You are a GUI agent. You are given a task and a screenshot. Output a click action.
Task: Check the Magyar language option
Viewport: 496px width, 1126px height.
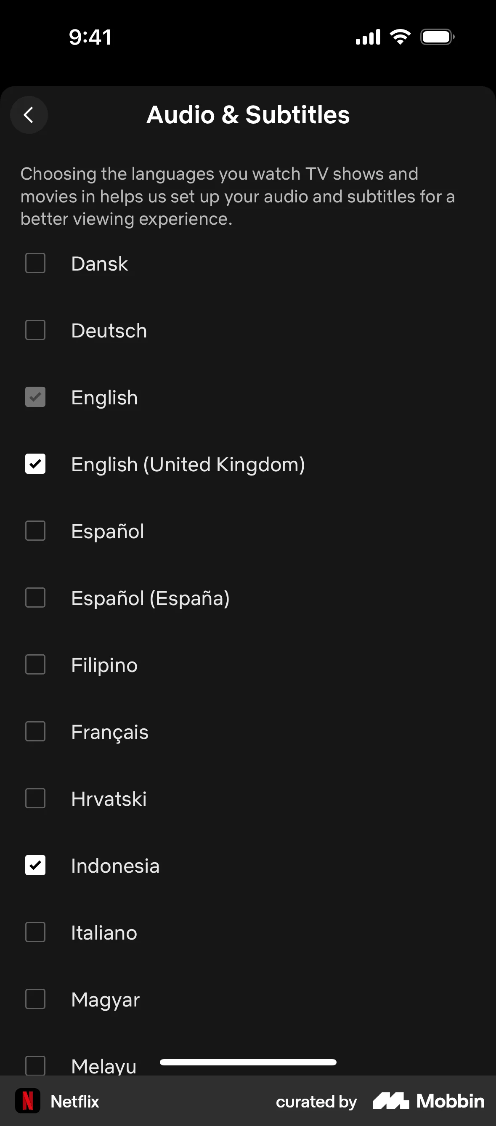point(35,999)
